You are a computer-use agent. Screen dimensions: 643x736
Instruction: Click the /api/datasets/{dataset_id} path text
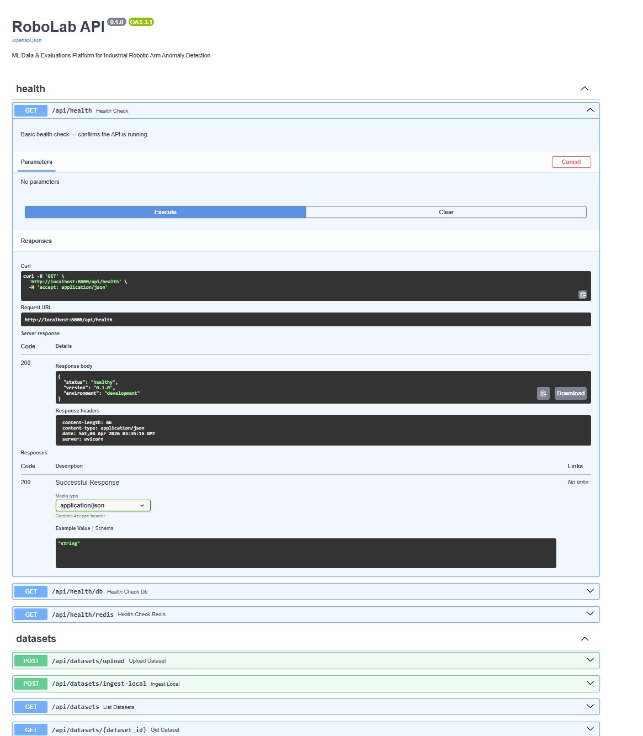click(99, 730)
